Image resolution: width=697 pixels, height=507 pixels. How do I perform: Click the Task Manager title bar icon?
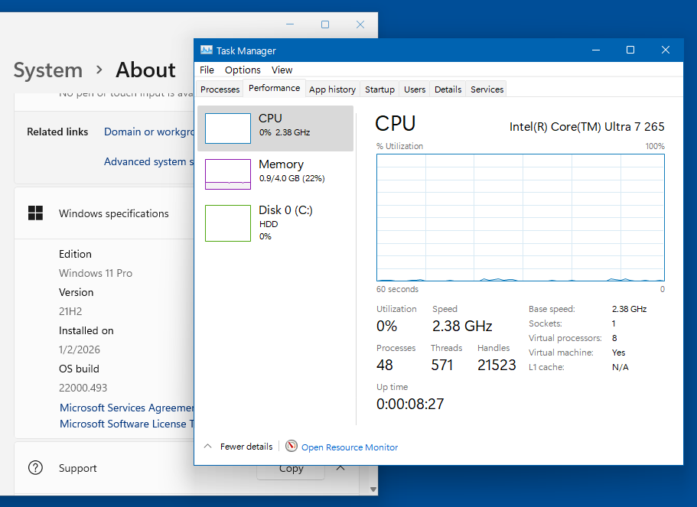pyautogui.click(x=207, y=50)
